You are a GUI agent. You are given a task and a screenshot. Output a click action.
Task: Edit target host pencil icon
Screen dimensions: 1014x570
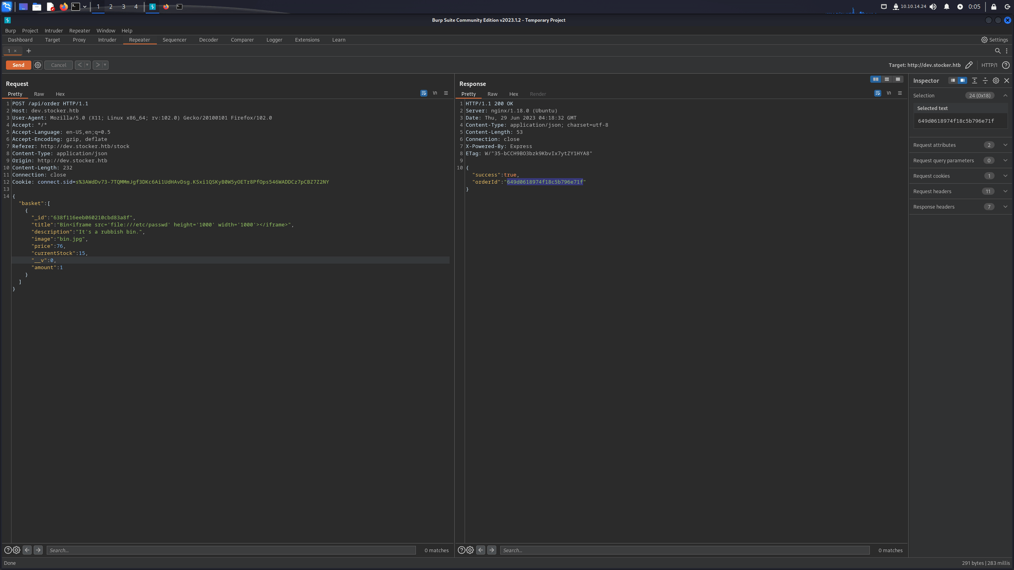[x=969, y=65]
